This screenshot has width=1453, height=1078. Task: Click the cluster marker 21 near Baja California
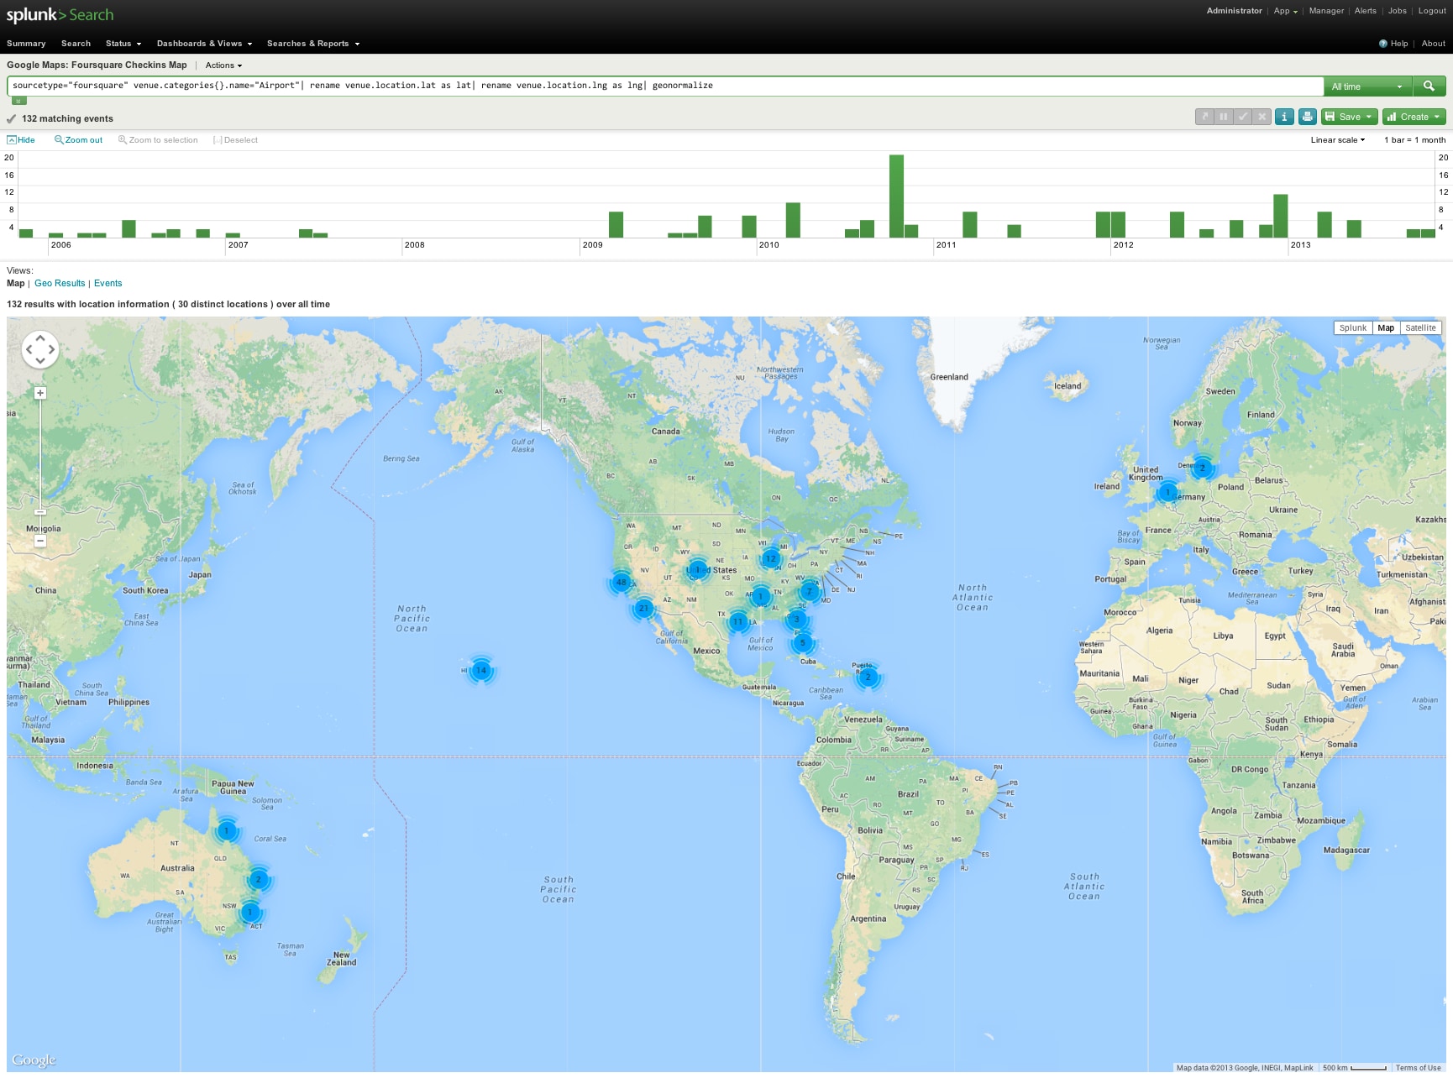[643, 608]
